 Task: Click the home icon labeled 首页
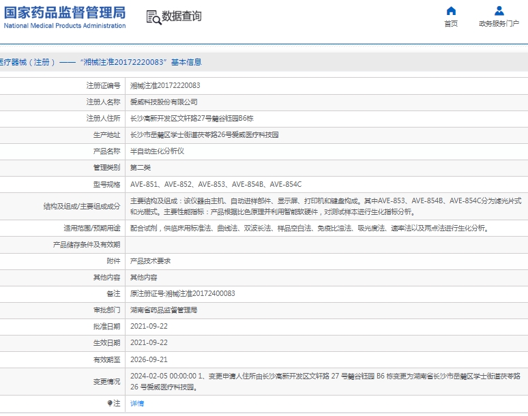[451, 11]
